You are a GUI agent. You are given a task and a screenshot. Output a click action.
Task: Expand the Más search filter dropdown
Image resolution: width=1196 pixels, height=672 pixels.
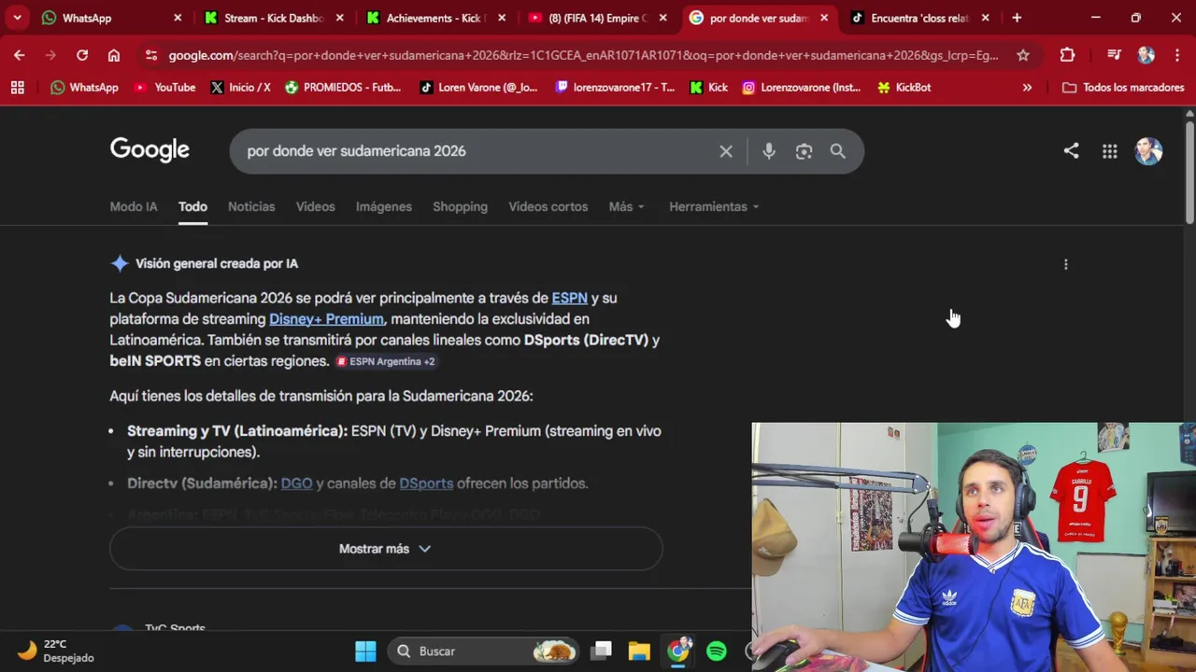pyautogui.click(x=626, y=206)
